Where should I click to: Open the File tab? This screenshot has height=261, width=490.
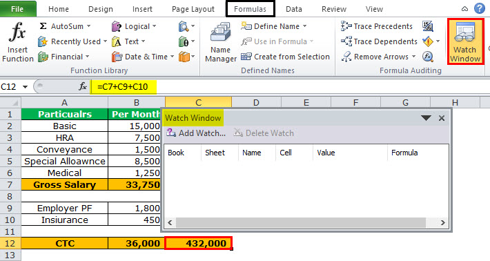coord(17,9)
